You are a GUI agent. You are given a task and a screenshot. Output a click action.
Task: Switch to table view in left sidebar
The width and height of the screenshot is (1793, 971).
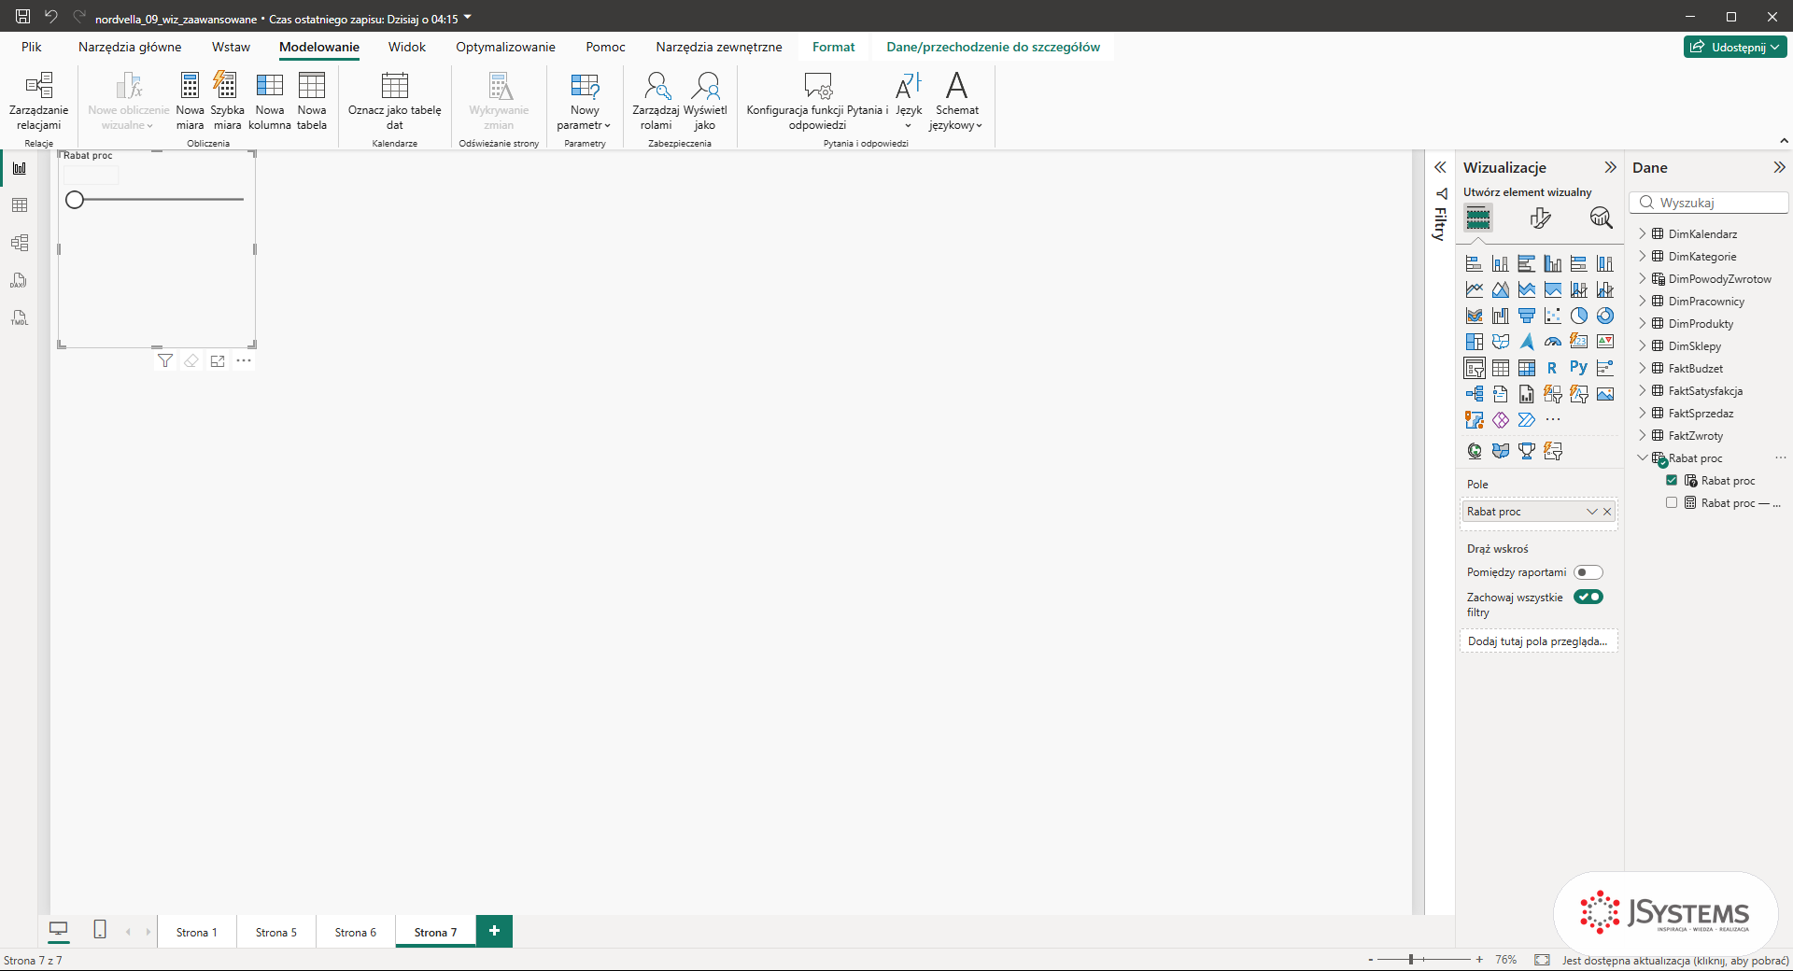(x=20, y=205)
